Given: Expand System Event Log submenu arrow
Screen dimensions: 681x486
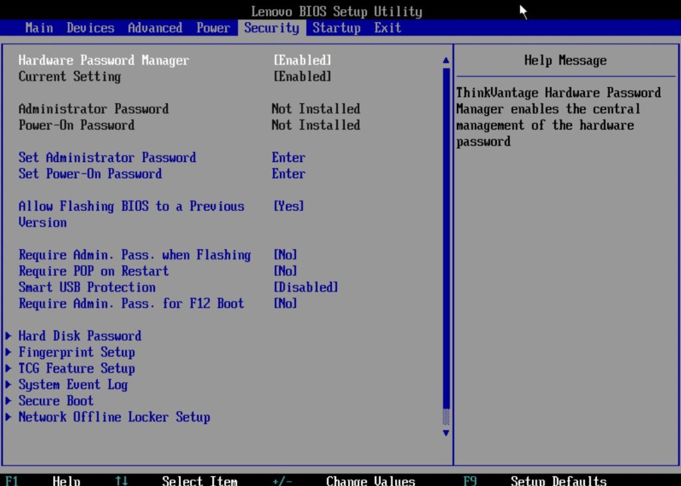Looking at the screenshot, I should click(8, 384).
